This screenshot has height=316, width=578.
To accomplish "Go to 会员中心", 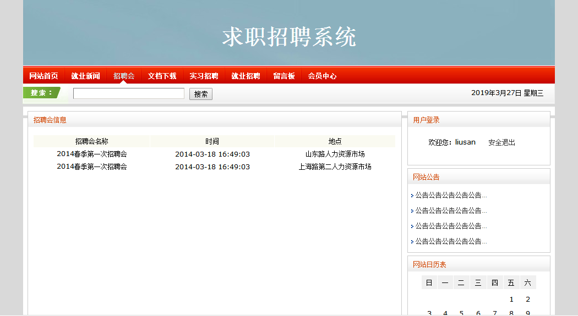I will [x=322, y=76].
